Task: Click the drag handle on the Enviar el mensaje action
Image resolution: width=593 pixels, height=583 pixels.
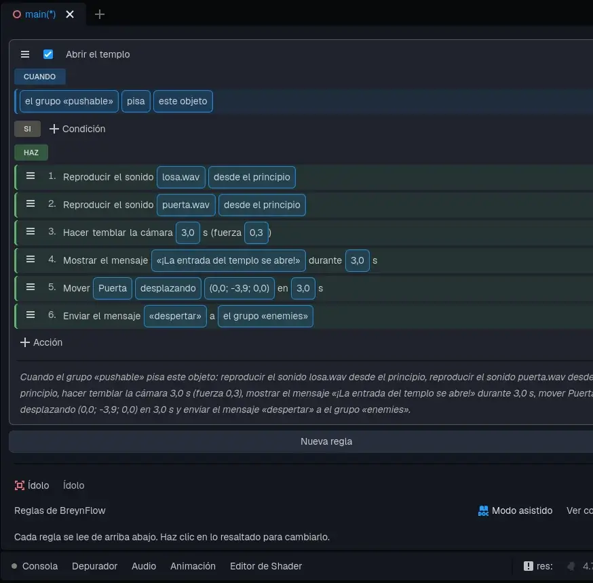Action: point(31,315)
